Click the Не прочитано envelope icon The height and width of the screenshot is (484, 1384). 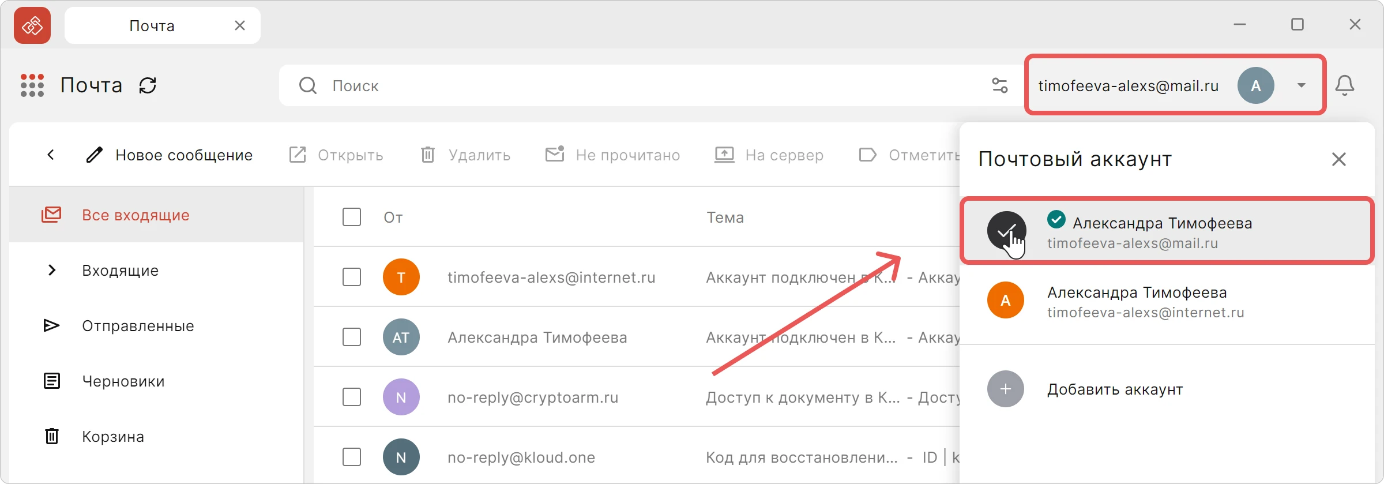pos(555,154)
